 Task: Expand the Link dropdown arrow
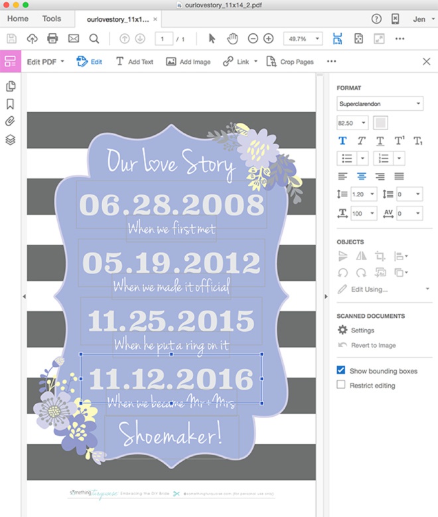pyautogui.click(x=256, y=61)
